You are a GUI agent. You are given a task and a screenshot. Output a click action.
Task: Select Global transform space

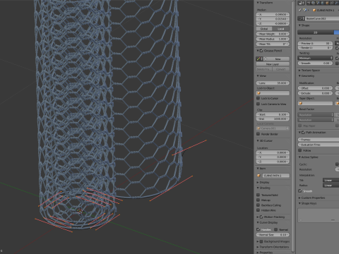coord(264,29)
